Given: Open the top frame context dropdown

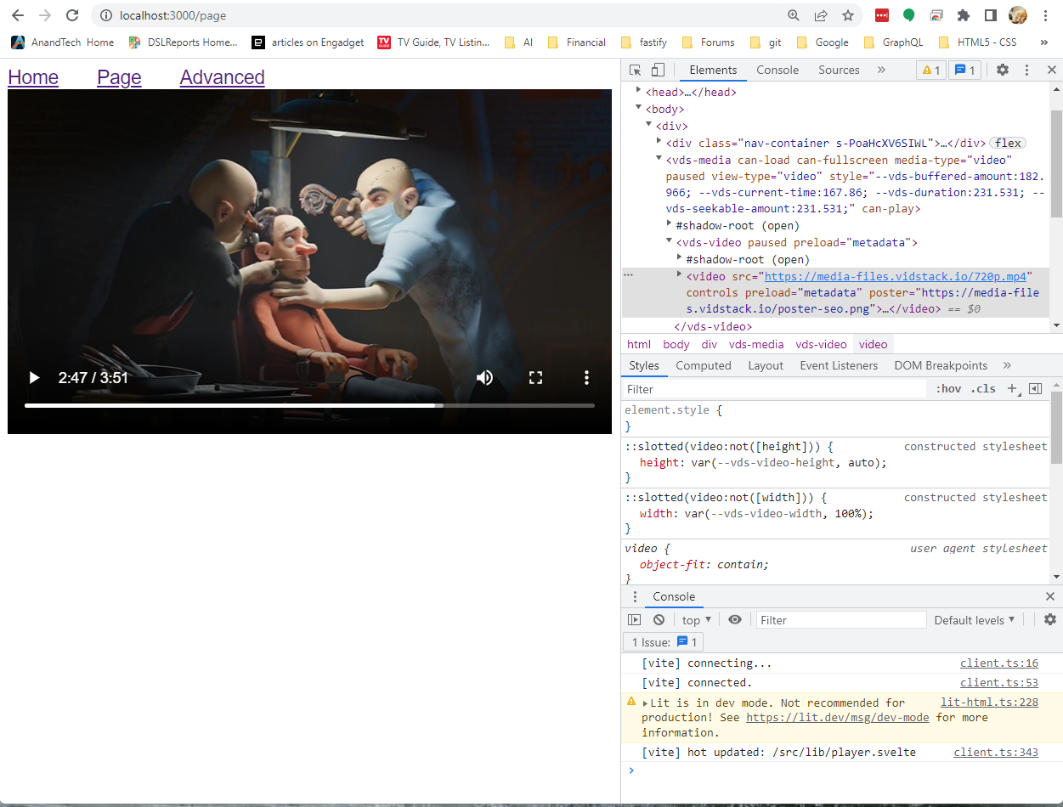Looking at the screenshot, I should point(695,619).
